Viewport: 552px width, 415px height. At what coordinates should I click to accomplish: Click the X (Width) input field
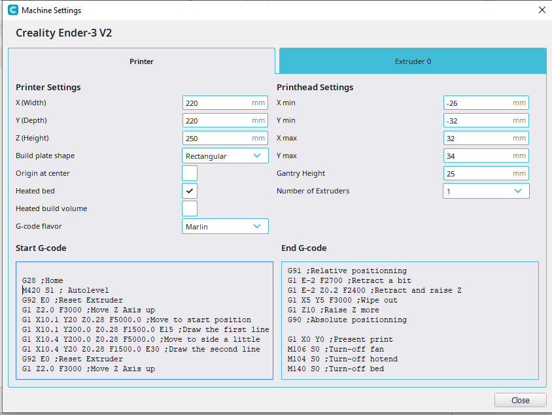(225, 103)
